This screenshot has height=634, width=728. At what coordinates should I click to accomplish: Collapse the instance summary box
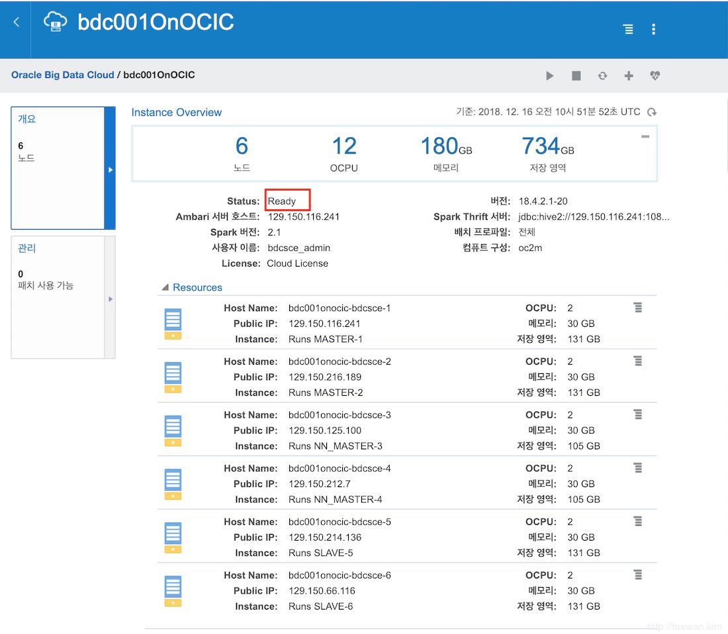point(645,136)
